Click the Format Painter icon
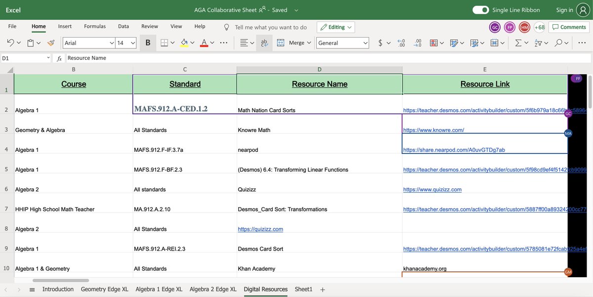The height and width of the screenshot is (297, 593). pyautogui.click(x=50, y=42)
